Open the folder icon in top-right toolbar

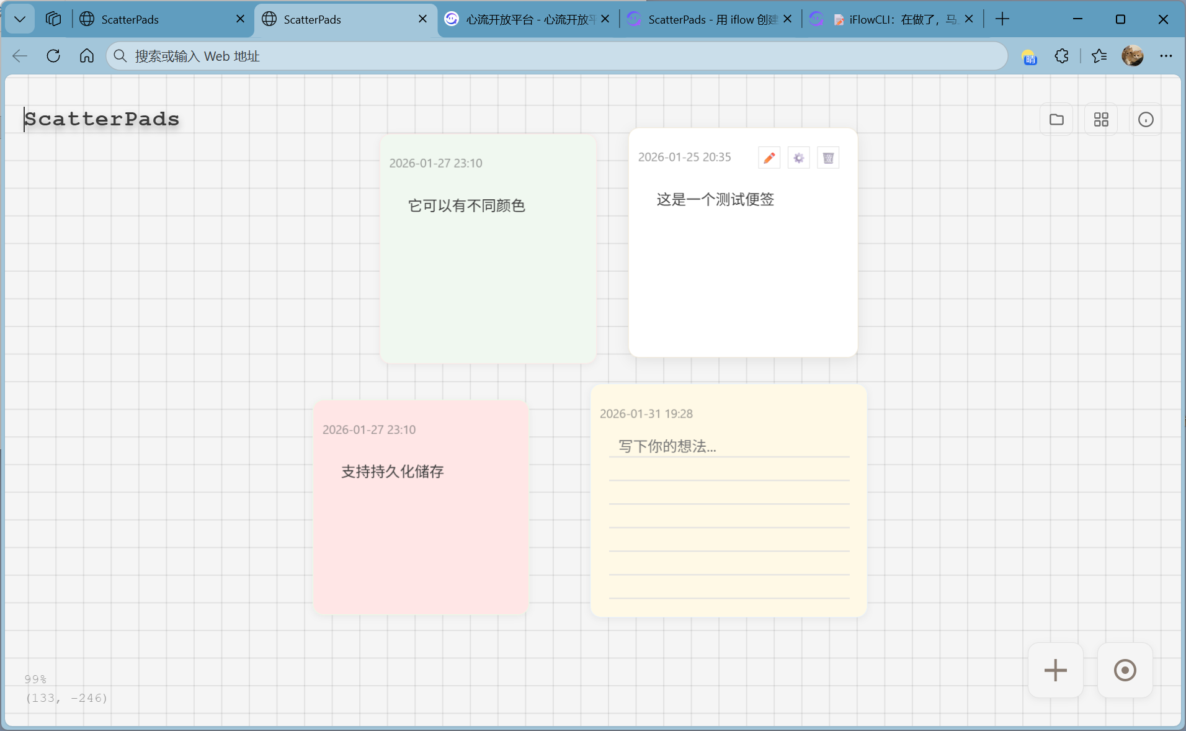(x=1056, y=119)
